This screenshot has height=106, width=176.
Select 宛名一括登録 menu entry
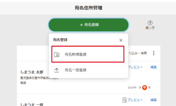pyautogui.click(x=89, y=70)
